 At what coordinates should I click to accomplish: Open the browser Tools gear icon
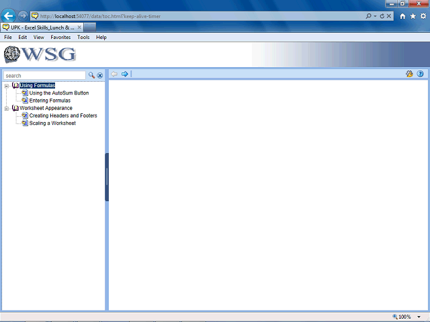[423, 16]
